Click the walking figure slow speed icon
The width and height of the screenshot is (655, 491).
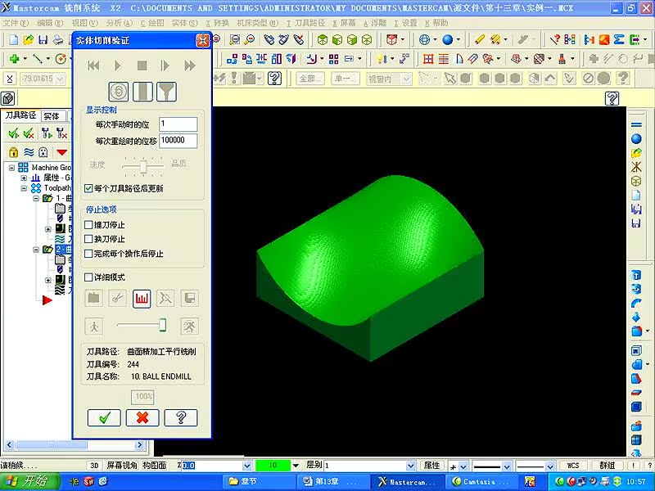(x=94, y=326)
